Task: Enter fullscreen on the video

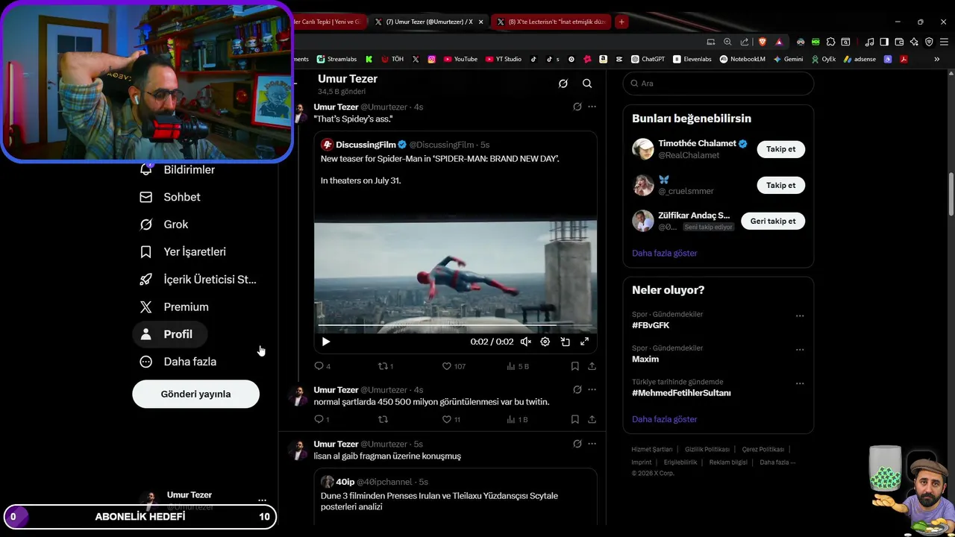Action: 584,342
